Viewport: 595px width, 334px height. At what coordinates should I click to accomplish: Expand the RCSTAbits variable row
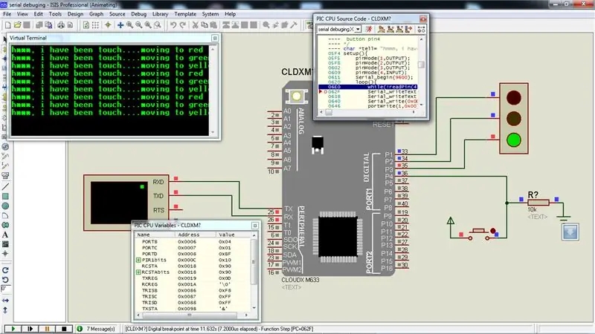(138, 272)
